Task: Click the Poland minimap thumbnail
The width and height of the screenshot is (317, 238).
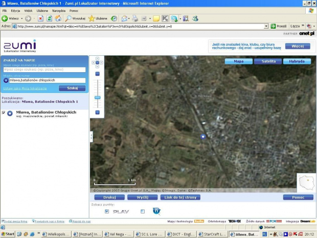Action: pyautogui.click(x=306, y=183)
